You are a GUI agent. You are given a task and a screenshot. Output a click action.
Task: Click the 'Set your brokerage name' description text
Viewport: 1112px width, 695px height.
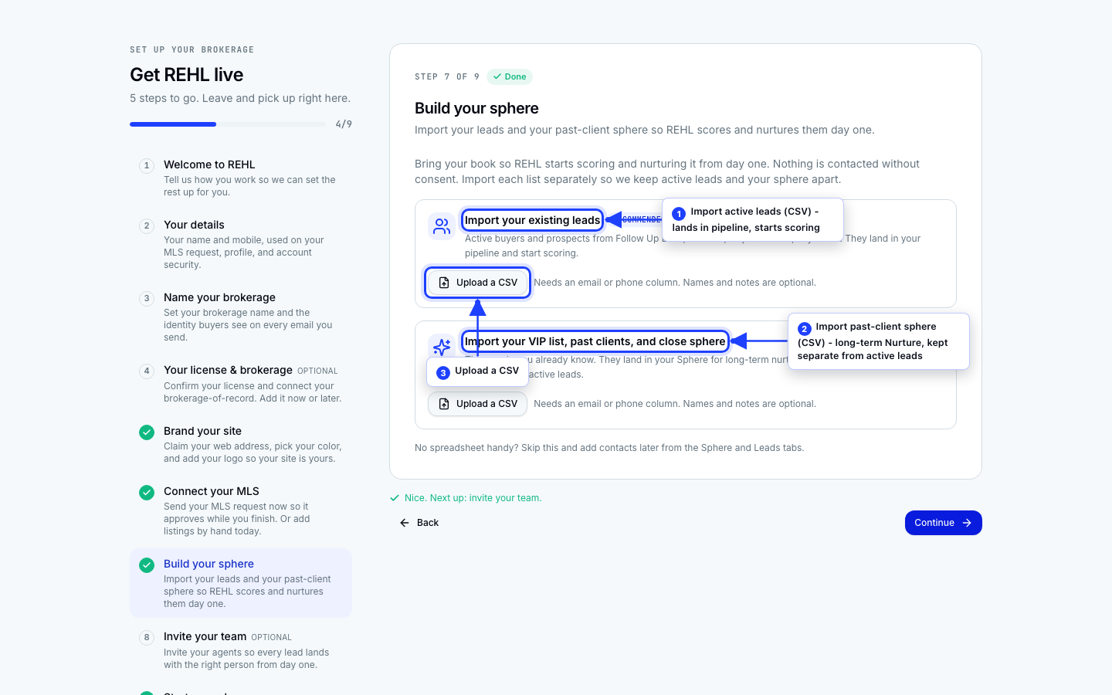coord(248,325)
